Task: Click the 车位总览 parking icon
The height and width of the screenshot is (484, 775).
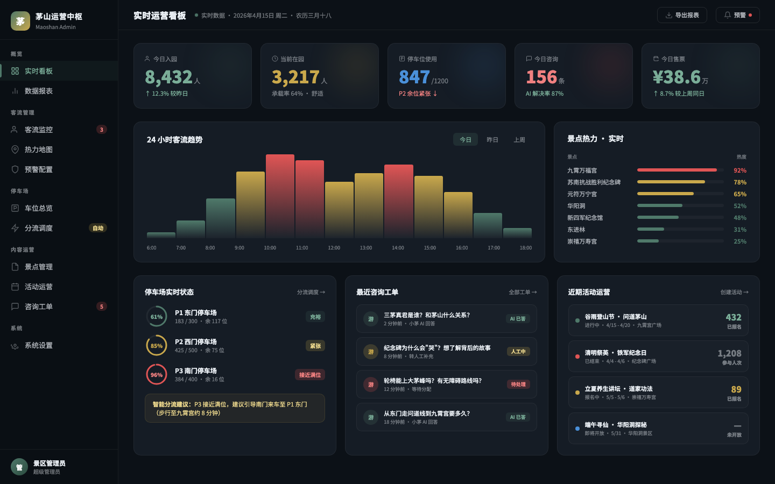Action: [x=15, y=208]
